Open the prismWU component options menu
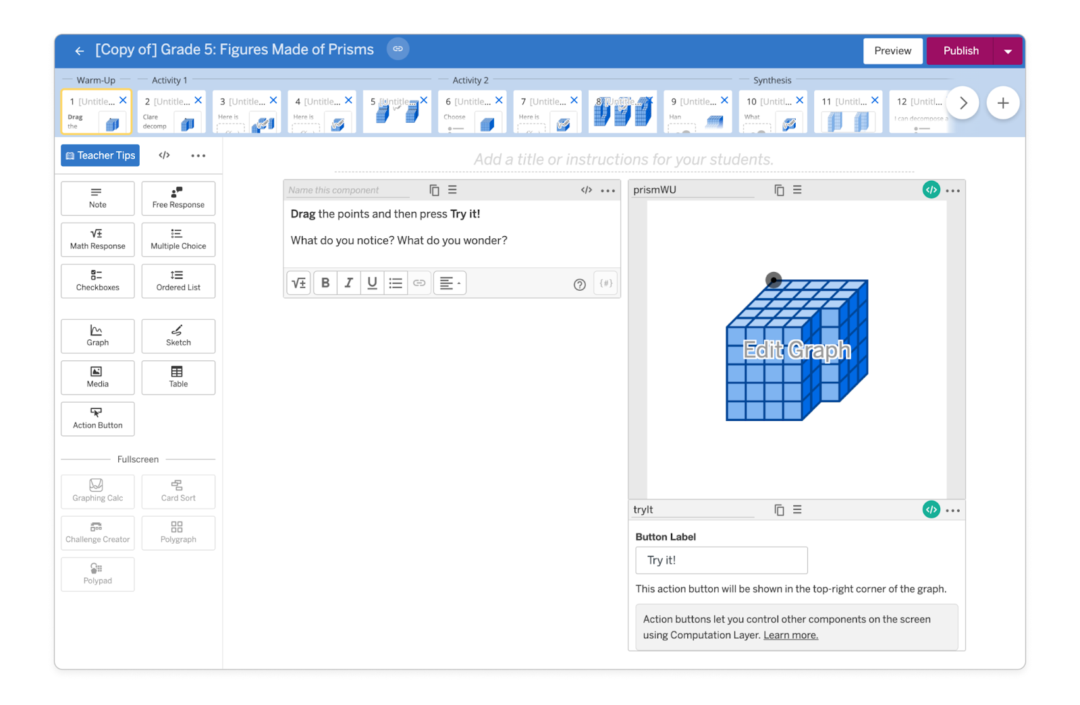Screen dimensions: 1080x705 click(952, 191)
